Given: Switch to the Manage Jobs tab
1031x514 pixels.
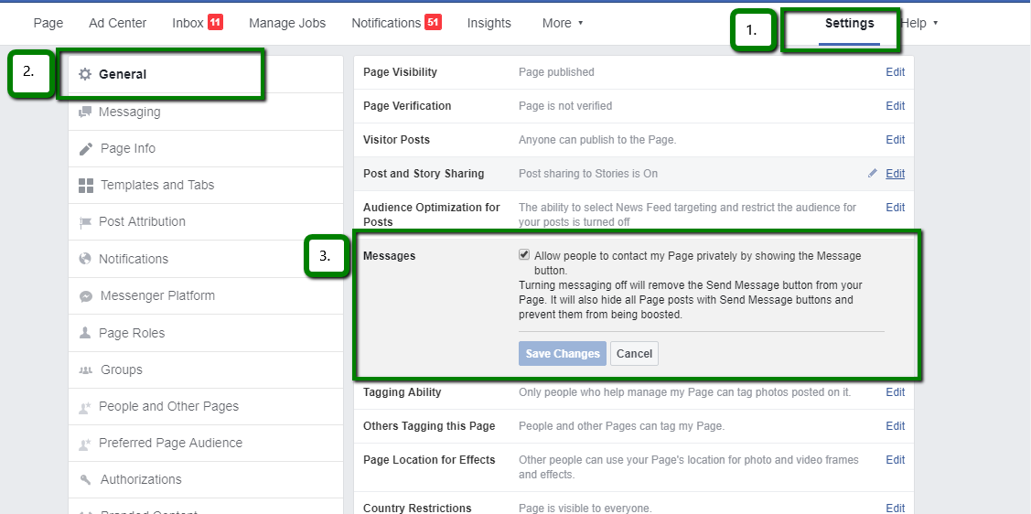Looking at the screenshot, I should (x=287, y=23).
